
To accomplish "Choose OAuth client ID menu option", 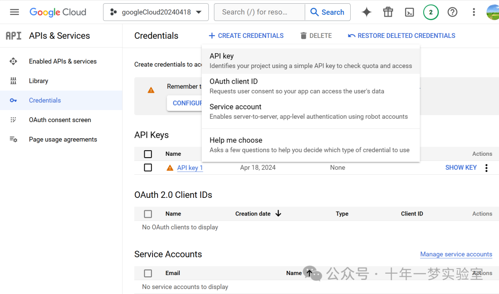I will pyautogui.click(x=310, y=86).
